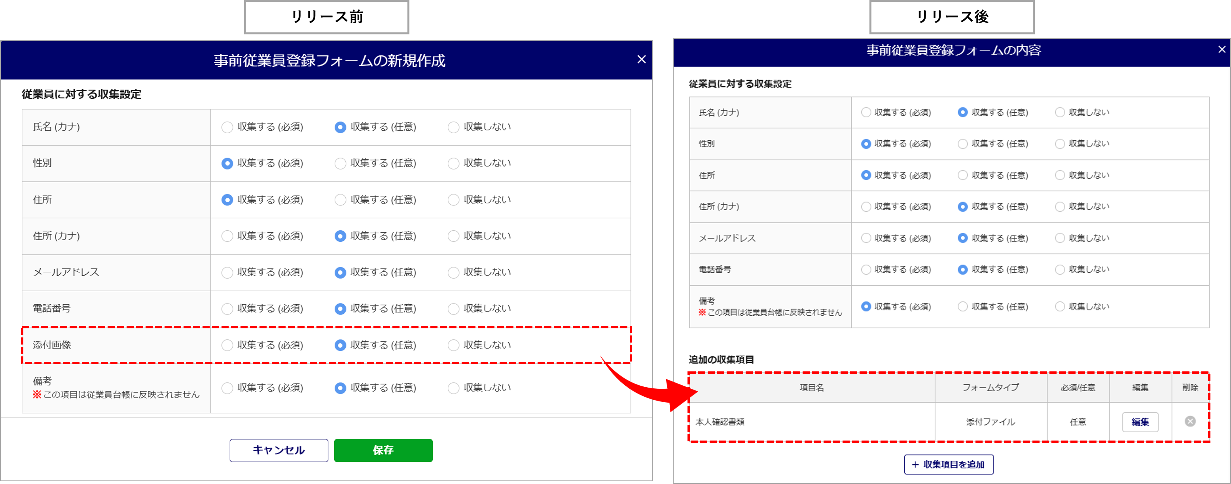1231x484 pixels.
Task: Select 収集する (必須) for 氏名 (カナ) in left dialog
Action: (x=227, y=127)
